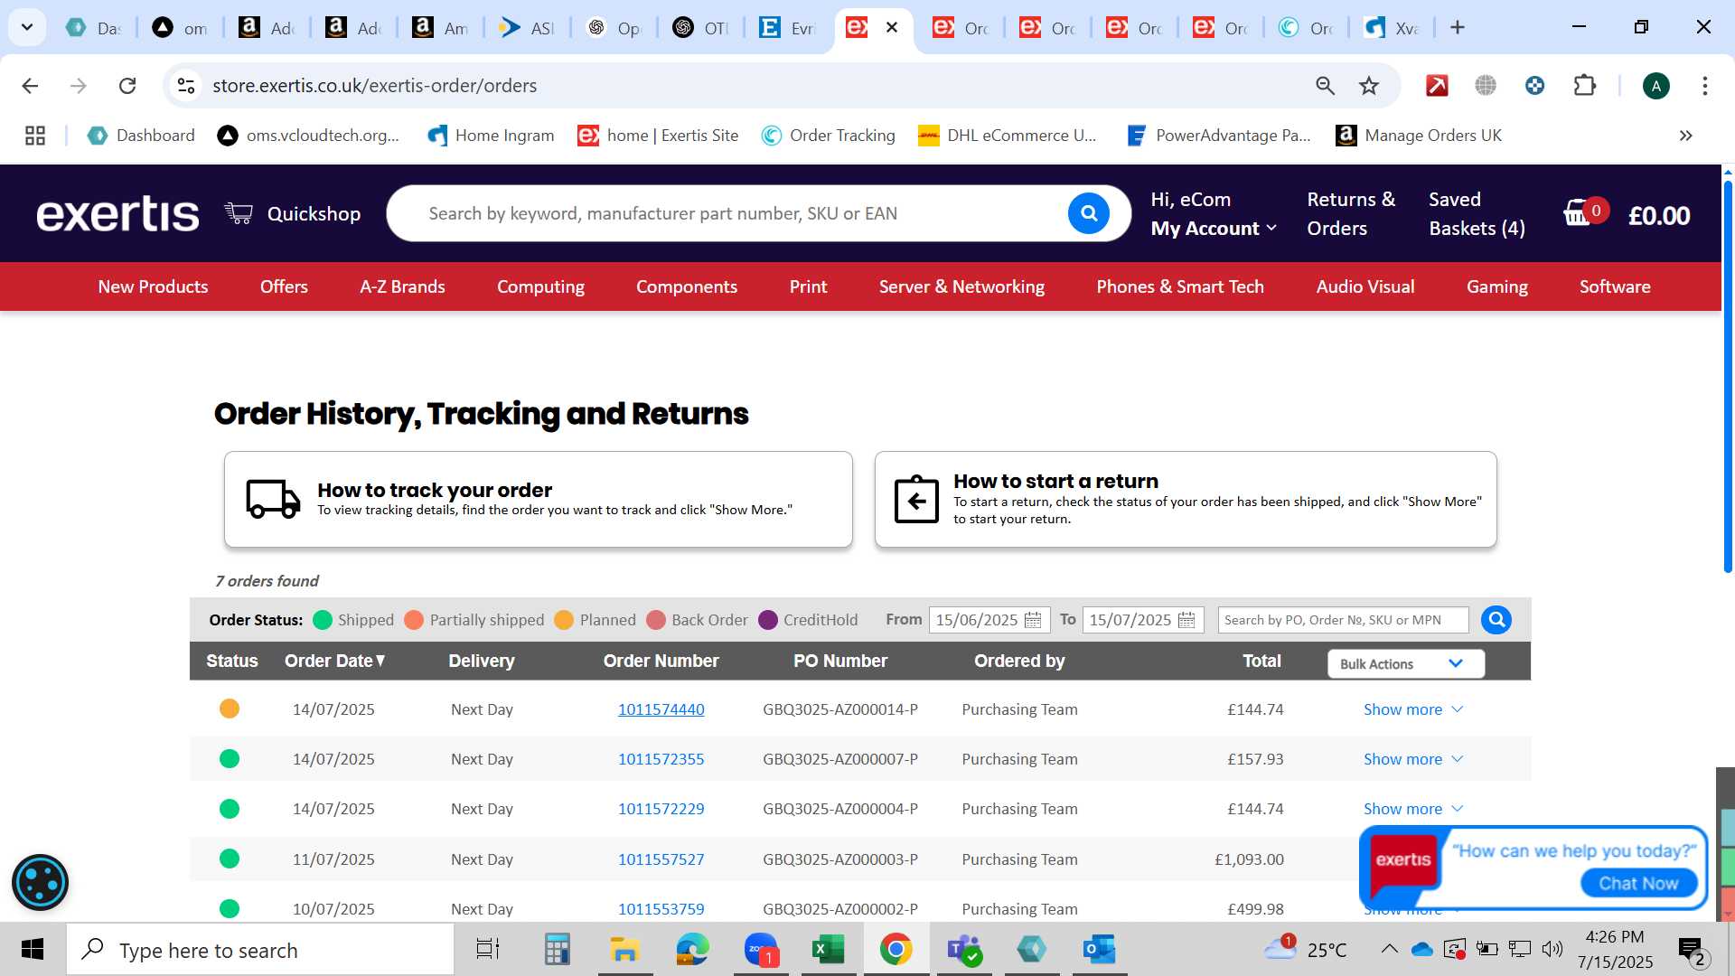The height and width of the screenshot is (976, 1735).
Task: Click the CreditHold purple status legend dot
Action: tap(768, 620)
